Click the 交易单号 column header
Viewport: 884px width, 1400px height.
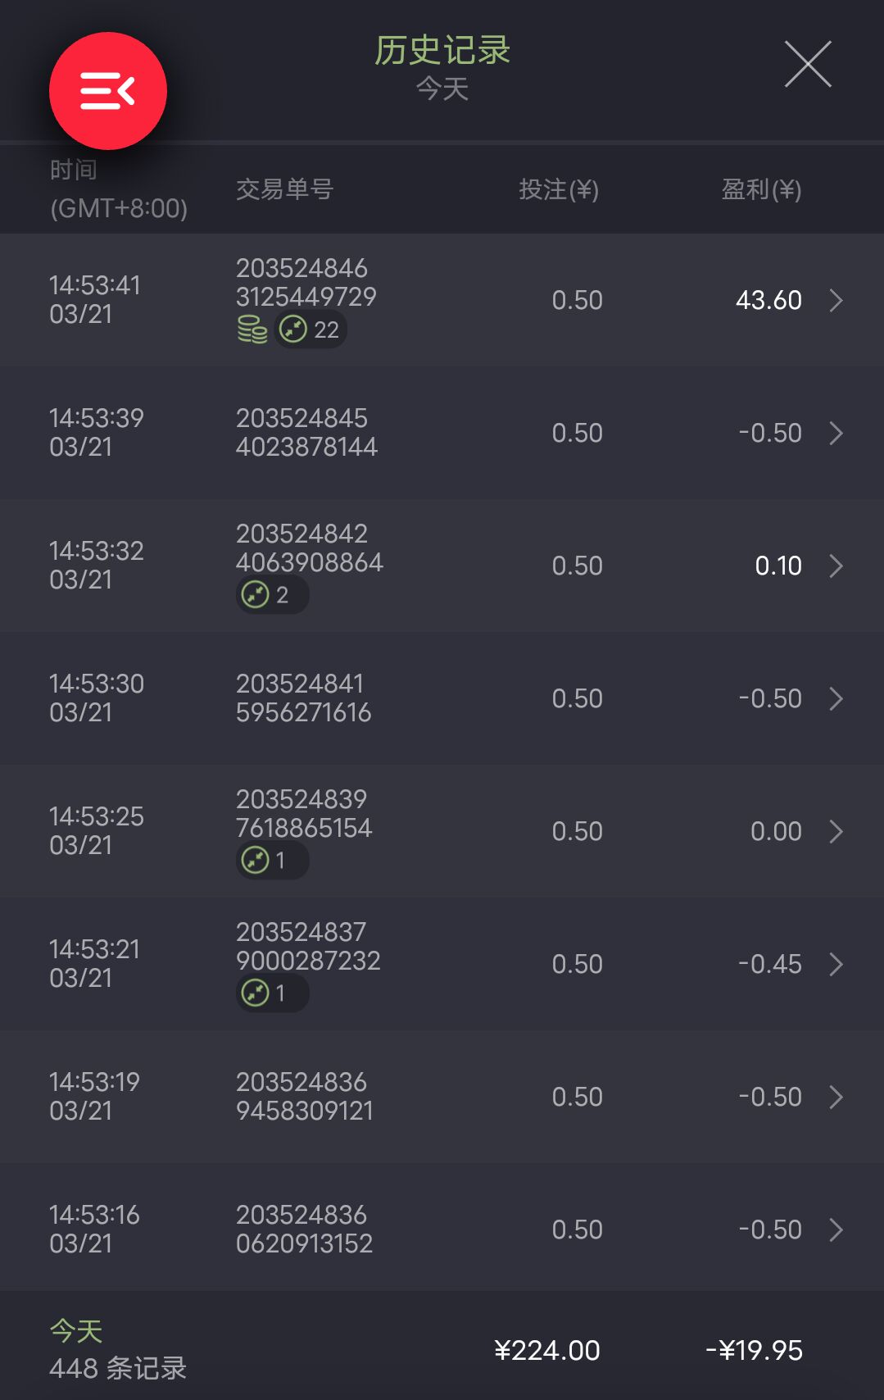tap(284, 189)
